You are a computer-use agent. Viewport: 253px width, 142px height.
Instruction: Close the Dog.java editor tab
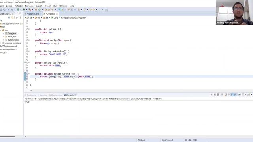tap(57, 14)
